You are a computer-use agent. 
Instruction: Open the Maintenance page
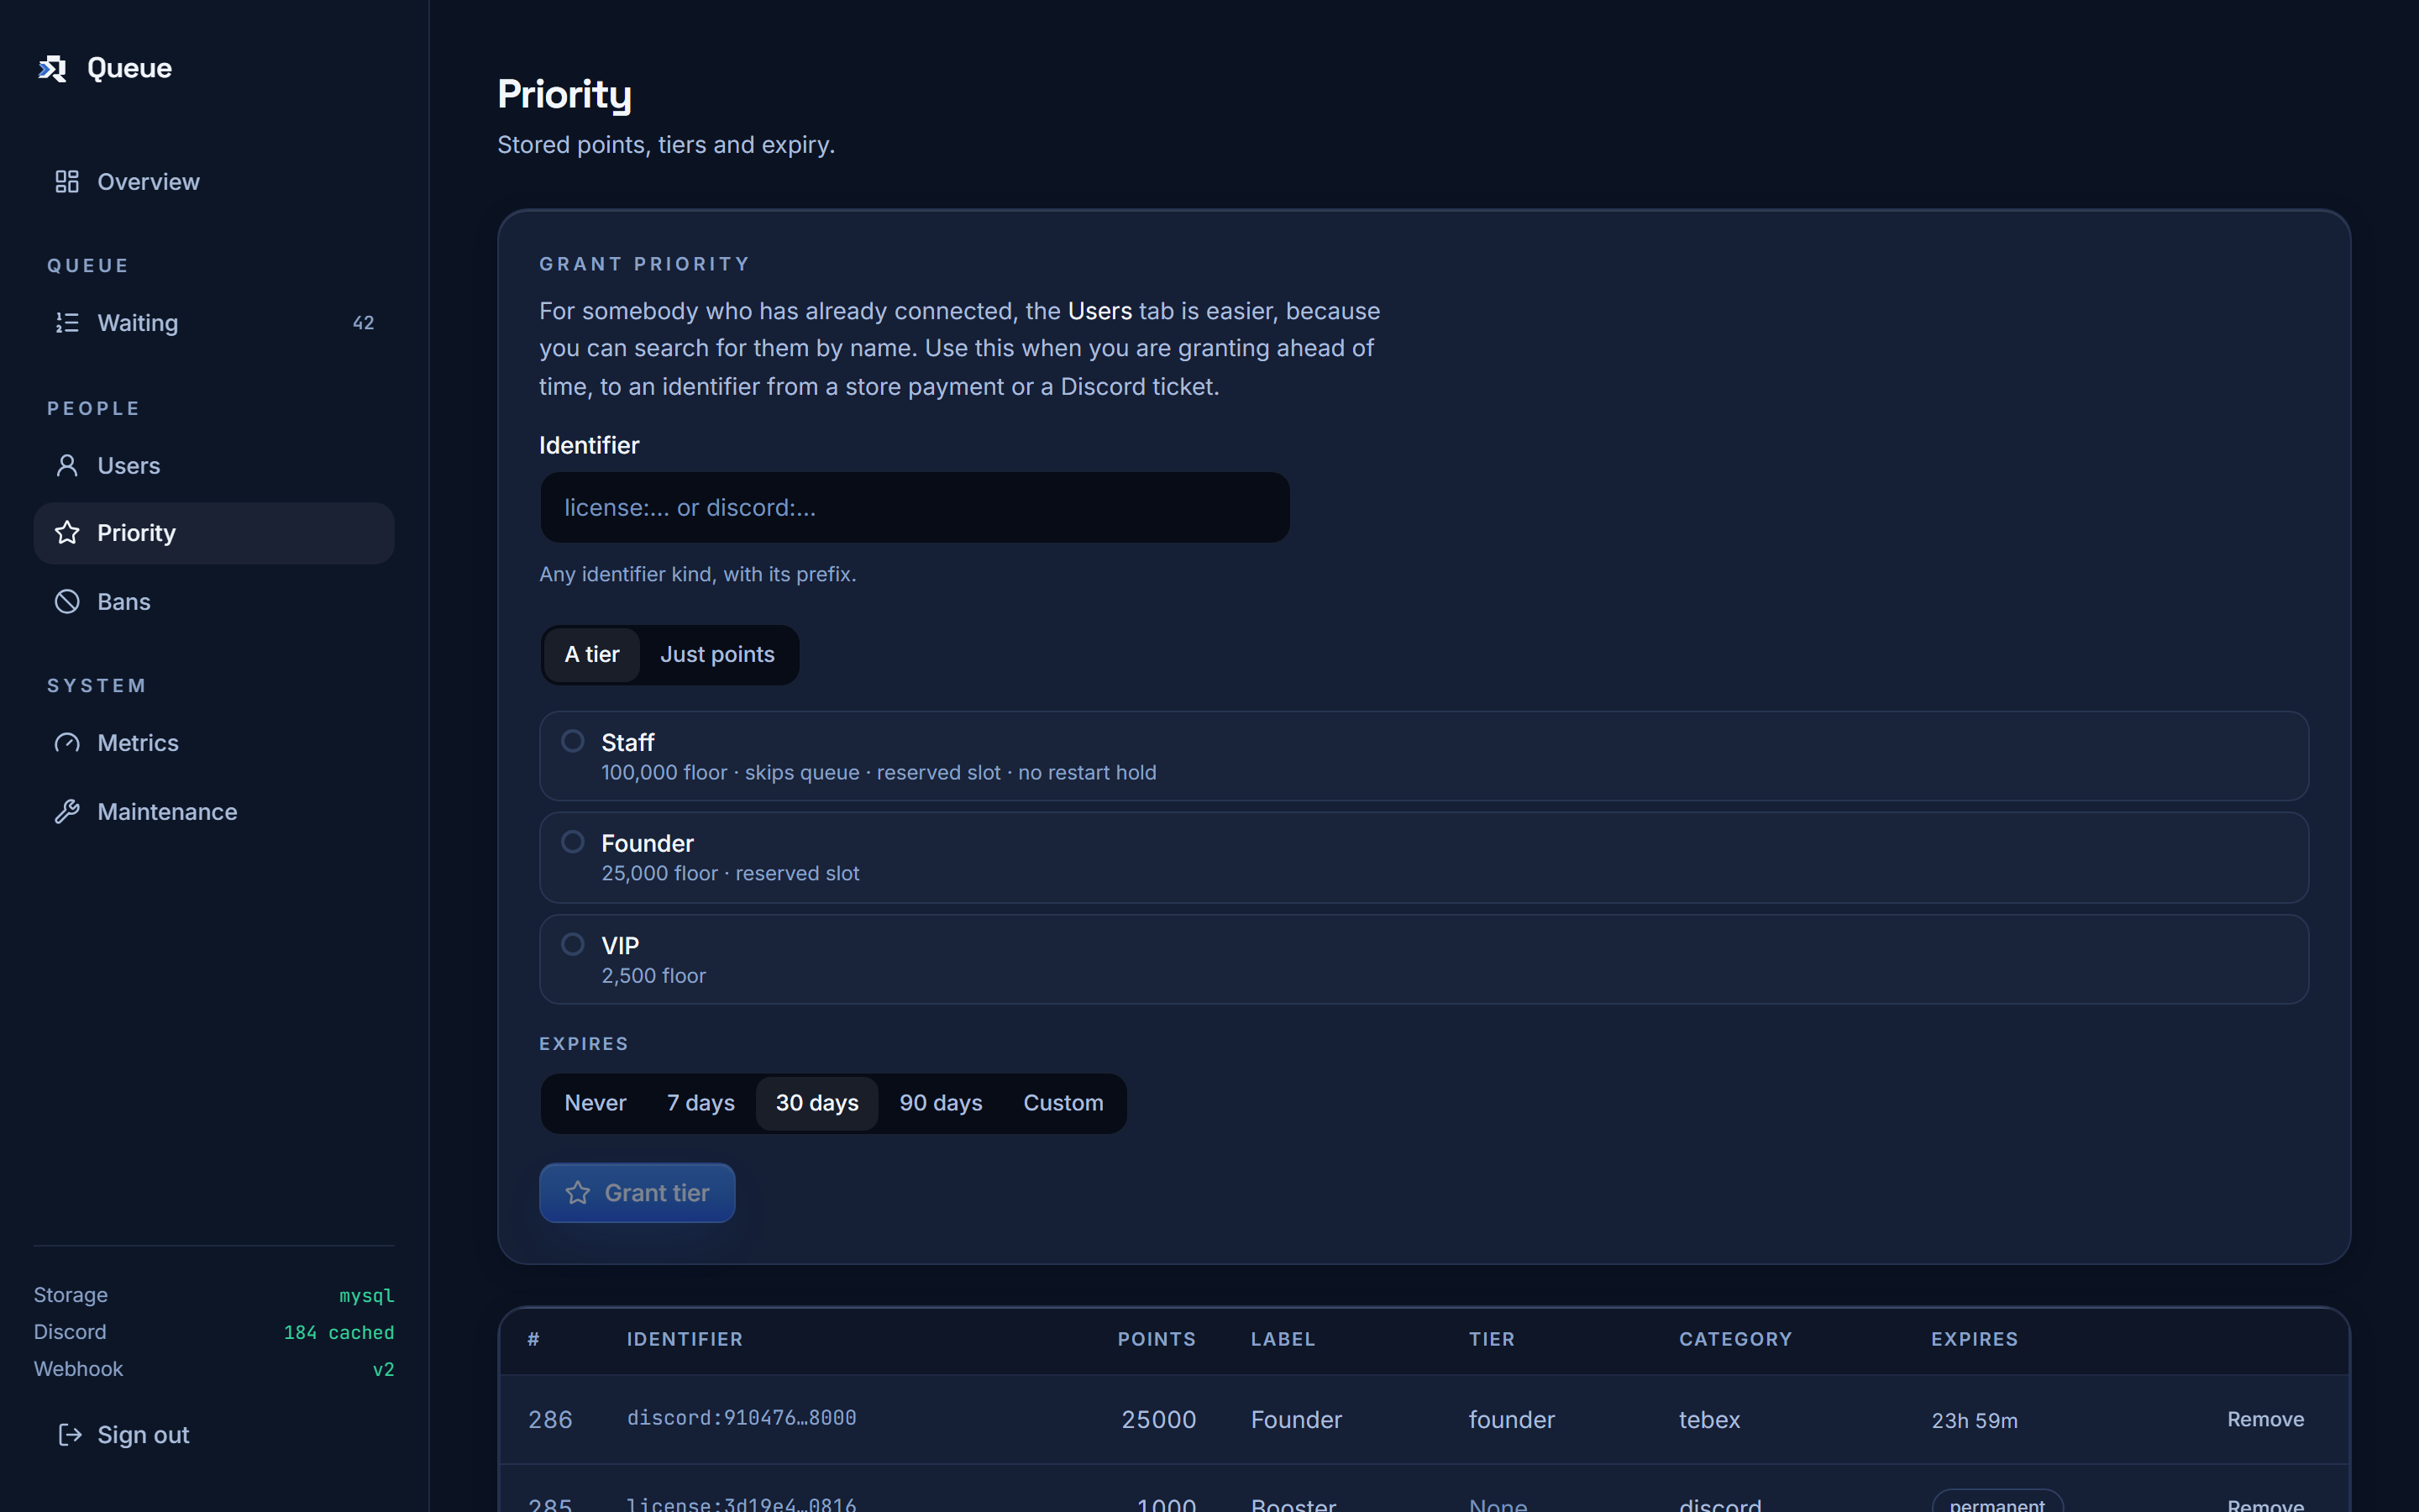214,812
